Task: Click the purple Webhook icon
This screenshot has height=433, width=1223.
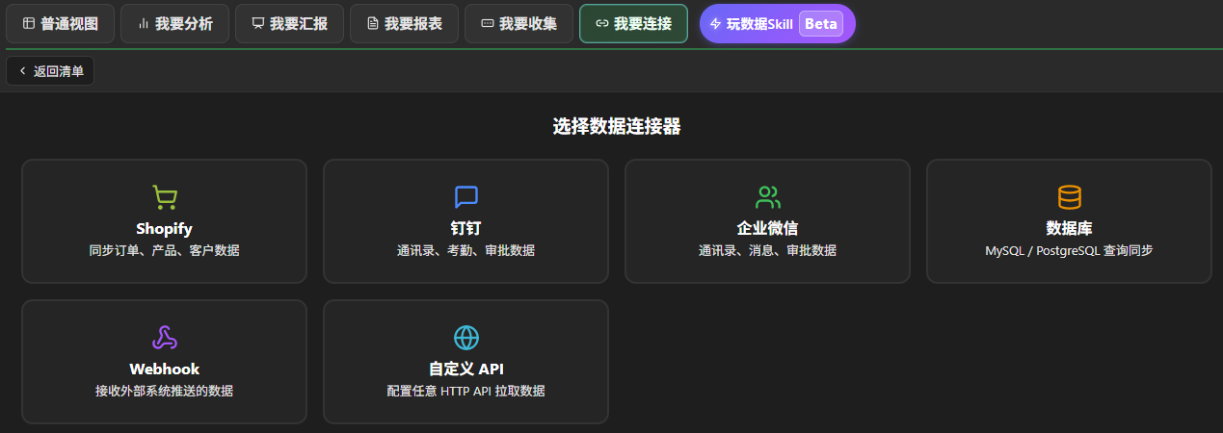Action: [164, 338]
